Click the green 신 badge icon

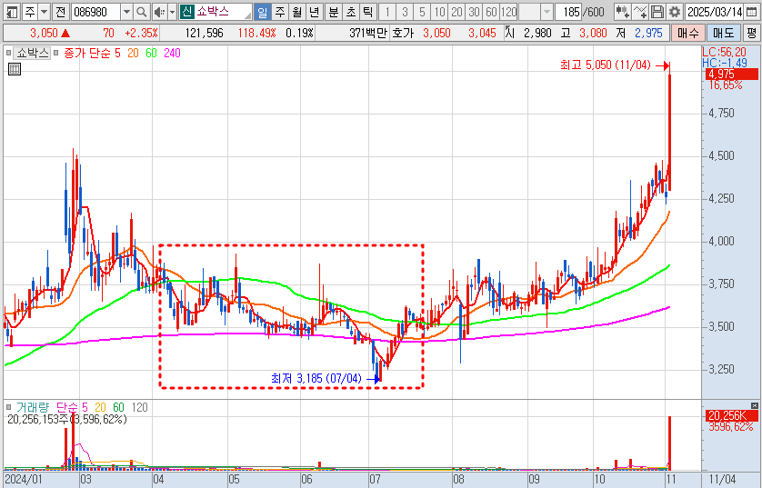(187, 12)
